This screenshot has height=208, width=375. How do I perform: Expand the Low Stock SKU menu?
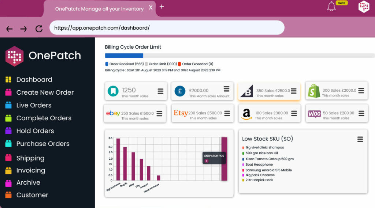click(360, 139)
